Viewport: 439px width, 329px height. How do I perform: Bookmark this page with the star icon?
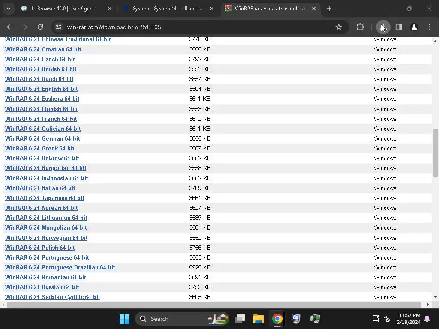[339, 27]
